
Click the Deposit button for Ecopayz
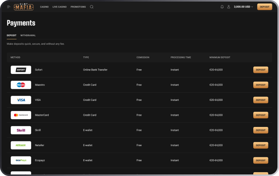[x=261, y=160]
